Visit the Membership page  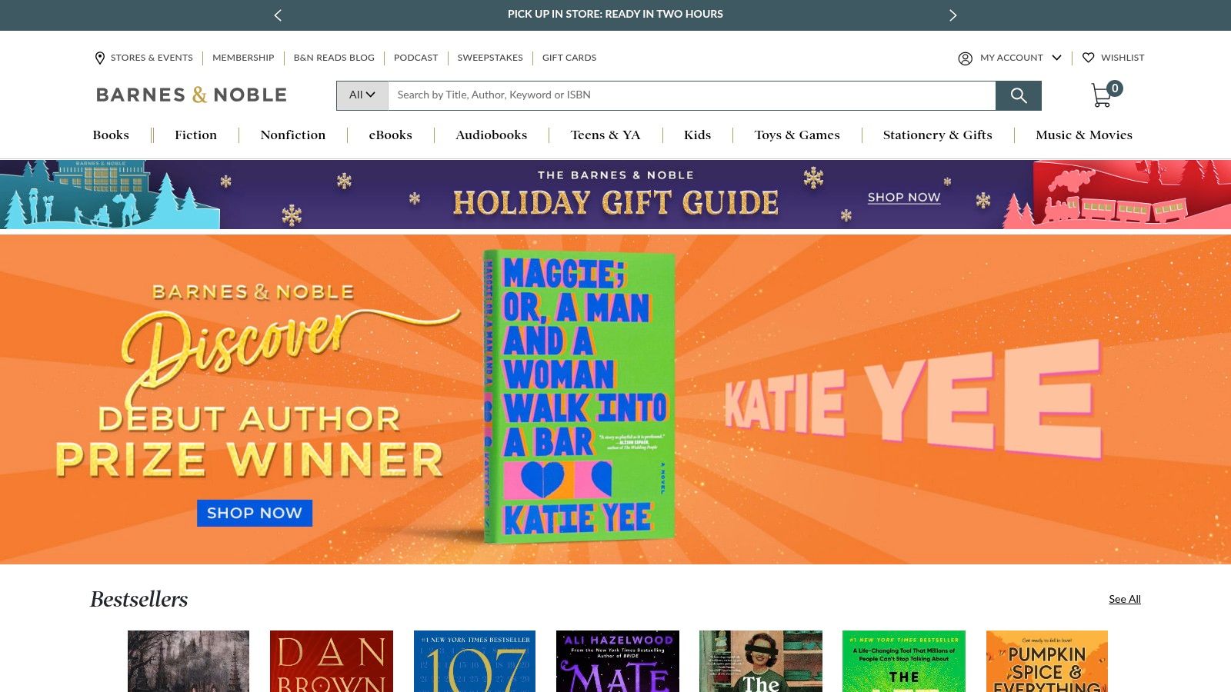[243, 58]
